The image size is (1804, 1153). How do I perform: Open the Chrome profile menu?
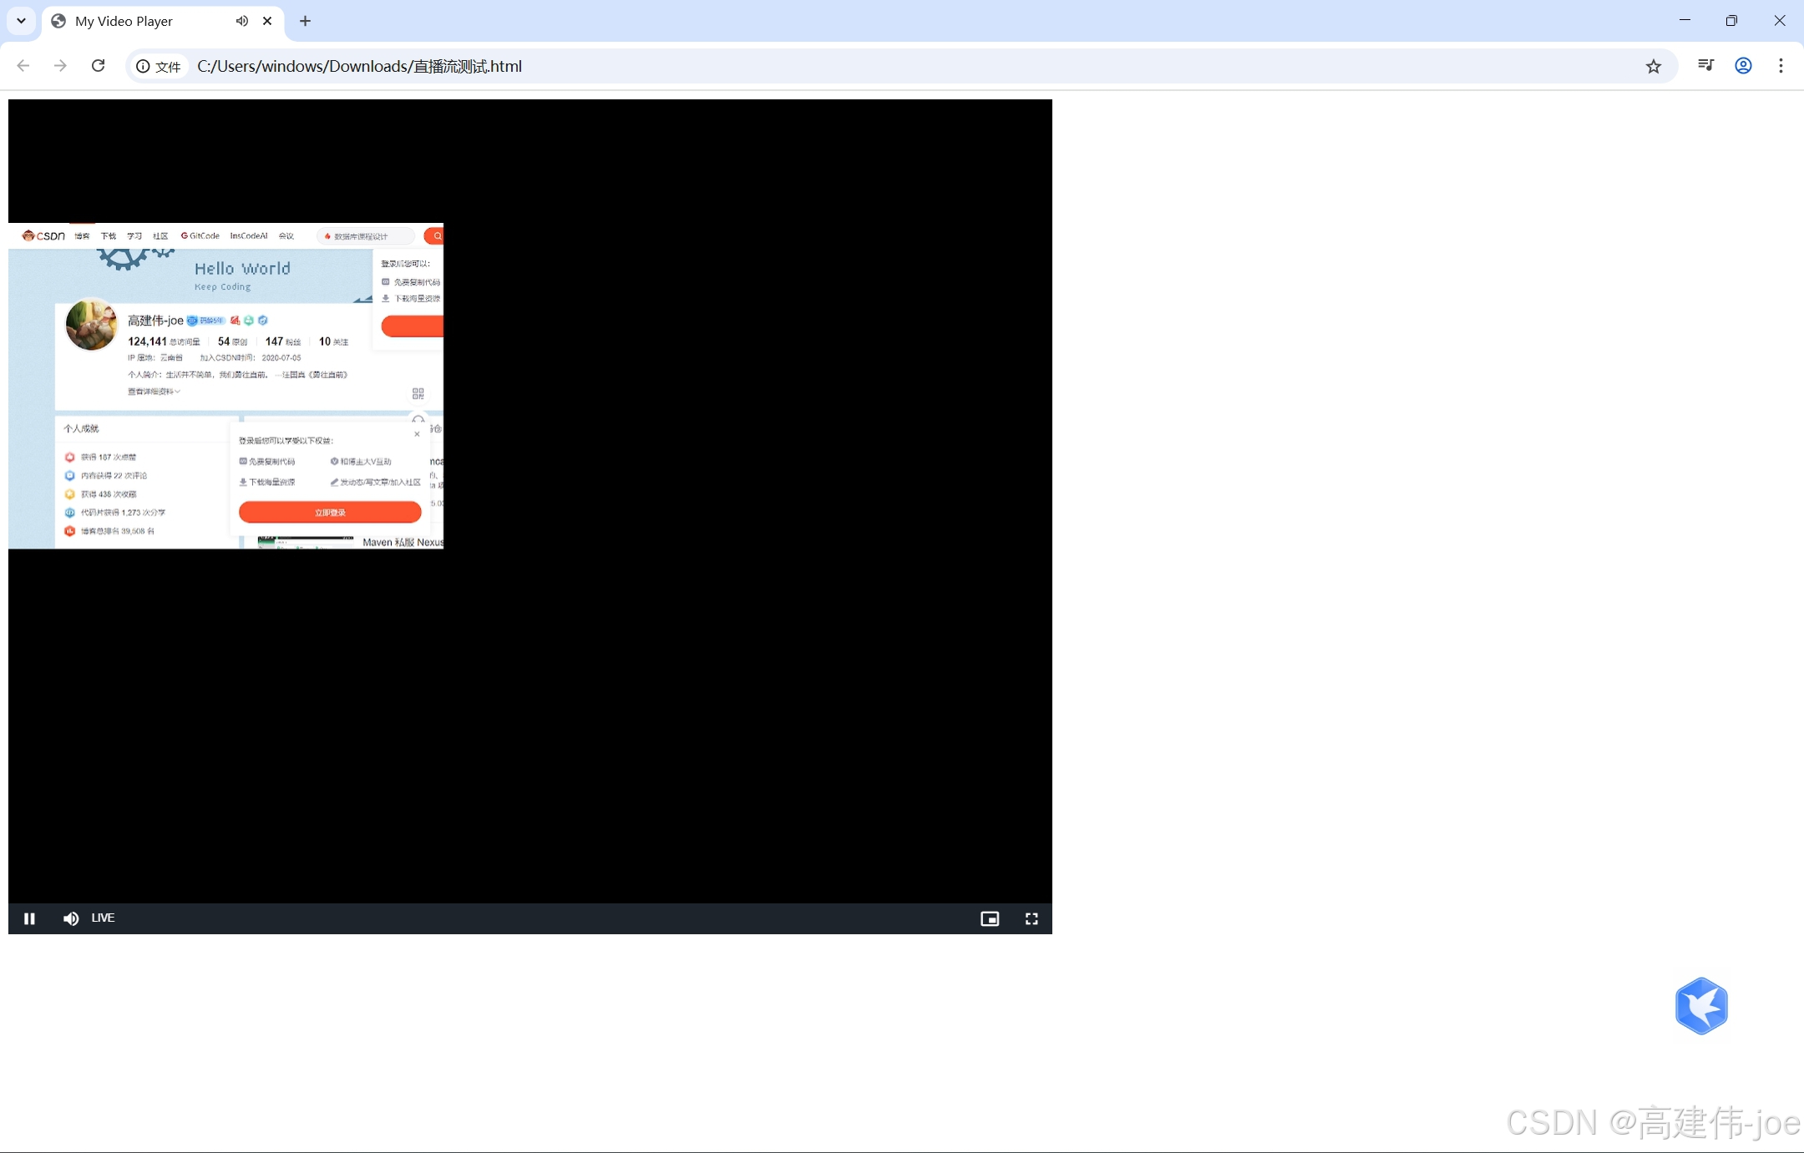click(x=1743, y=66)
